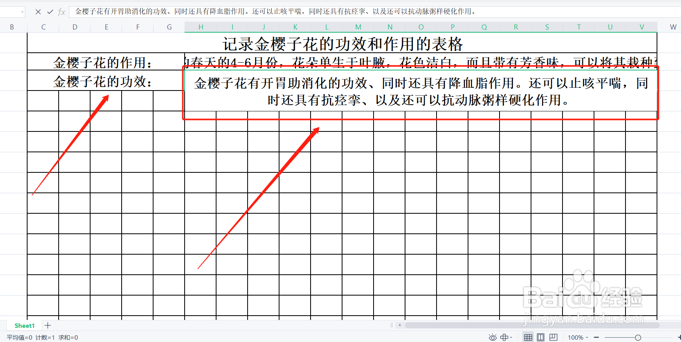Zoom out with the minus button

point(596,338)
